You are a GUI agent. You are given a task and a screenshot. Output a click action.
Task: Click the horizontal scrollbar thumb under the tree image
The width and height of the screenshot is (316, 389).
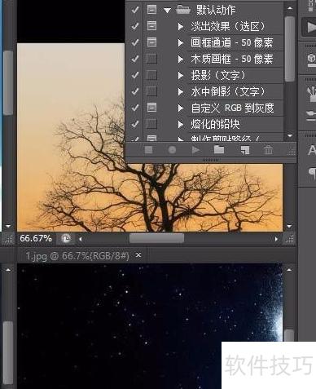click(x=156, y=239)
